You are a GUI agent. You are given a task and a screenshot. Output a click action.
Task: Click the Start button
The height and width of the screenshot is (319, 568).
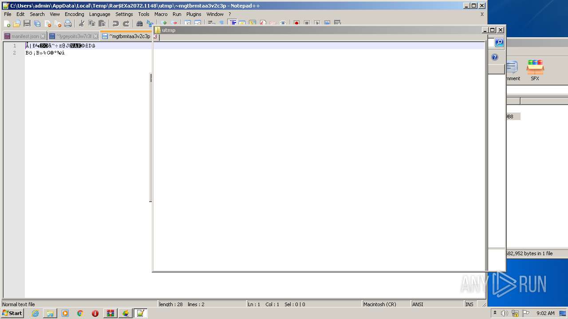coord(12,313)
